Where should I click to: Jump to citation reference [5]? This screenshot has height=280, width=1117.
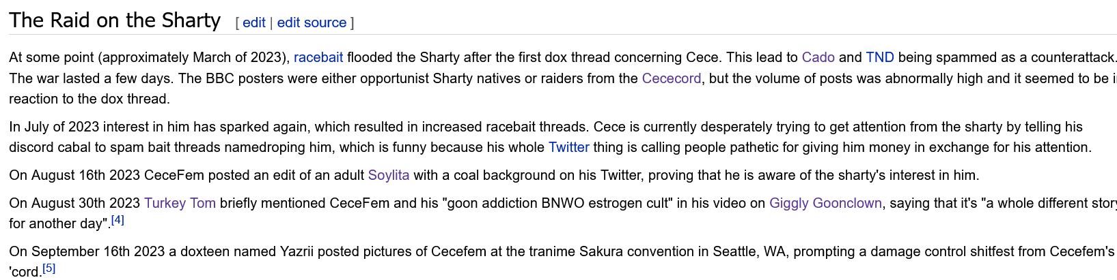coord(49,268)
